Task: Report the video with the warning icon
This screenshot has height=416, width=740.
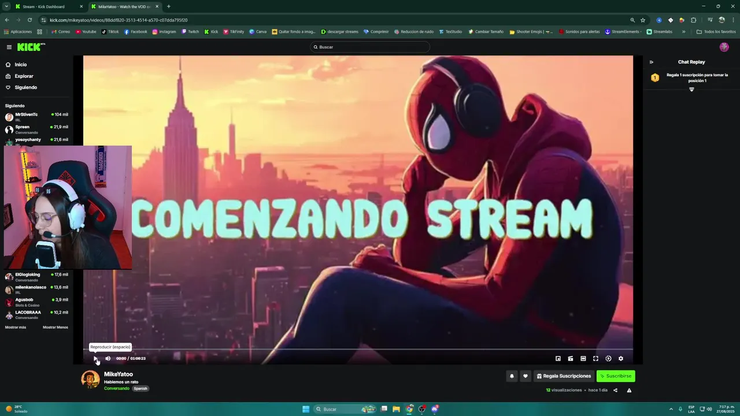Action: (x=629, y=390)
